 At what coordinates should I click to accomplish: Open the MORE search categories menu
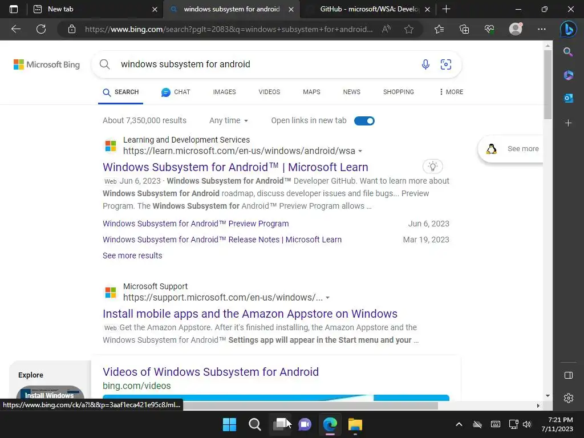tap(451, 92)
